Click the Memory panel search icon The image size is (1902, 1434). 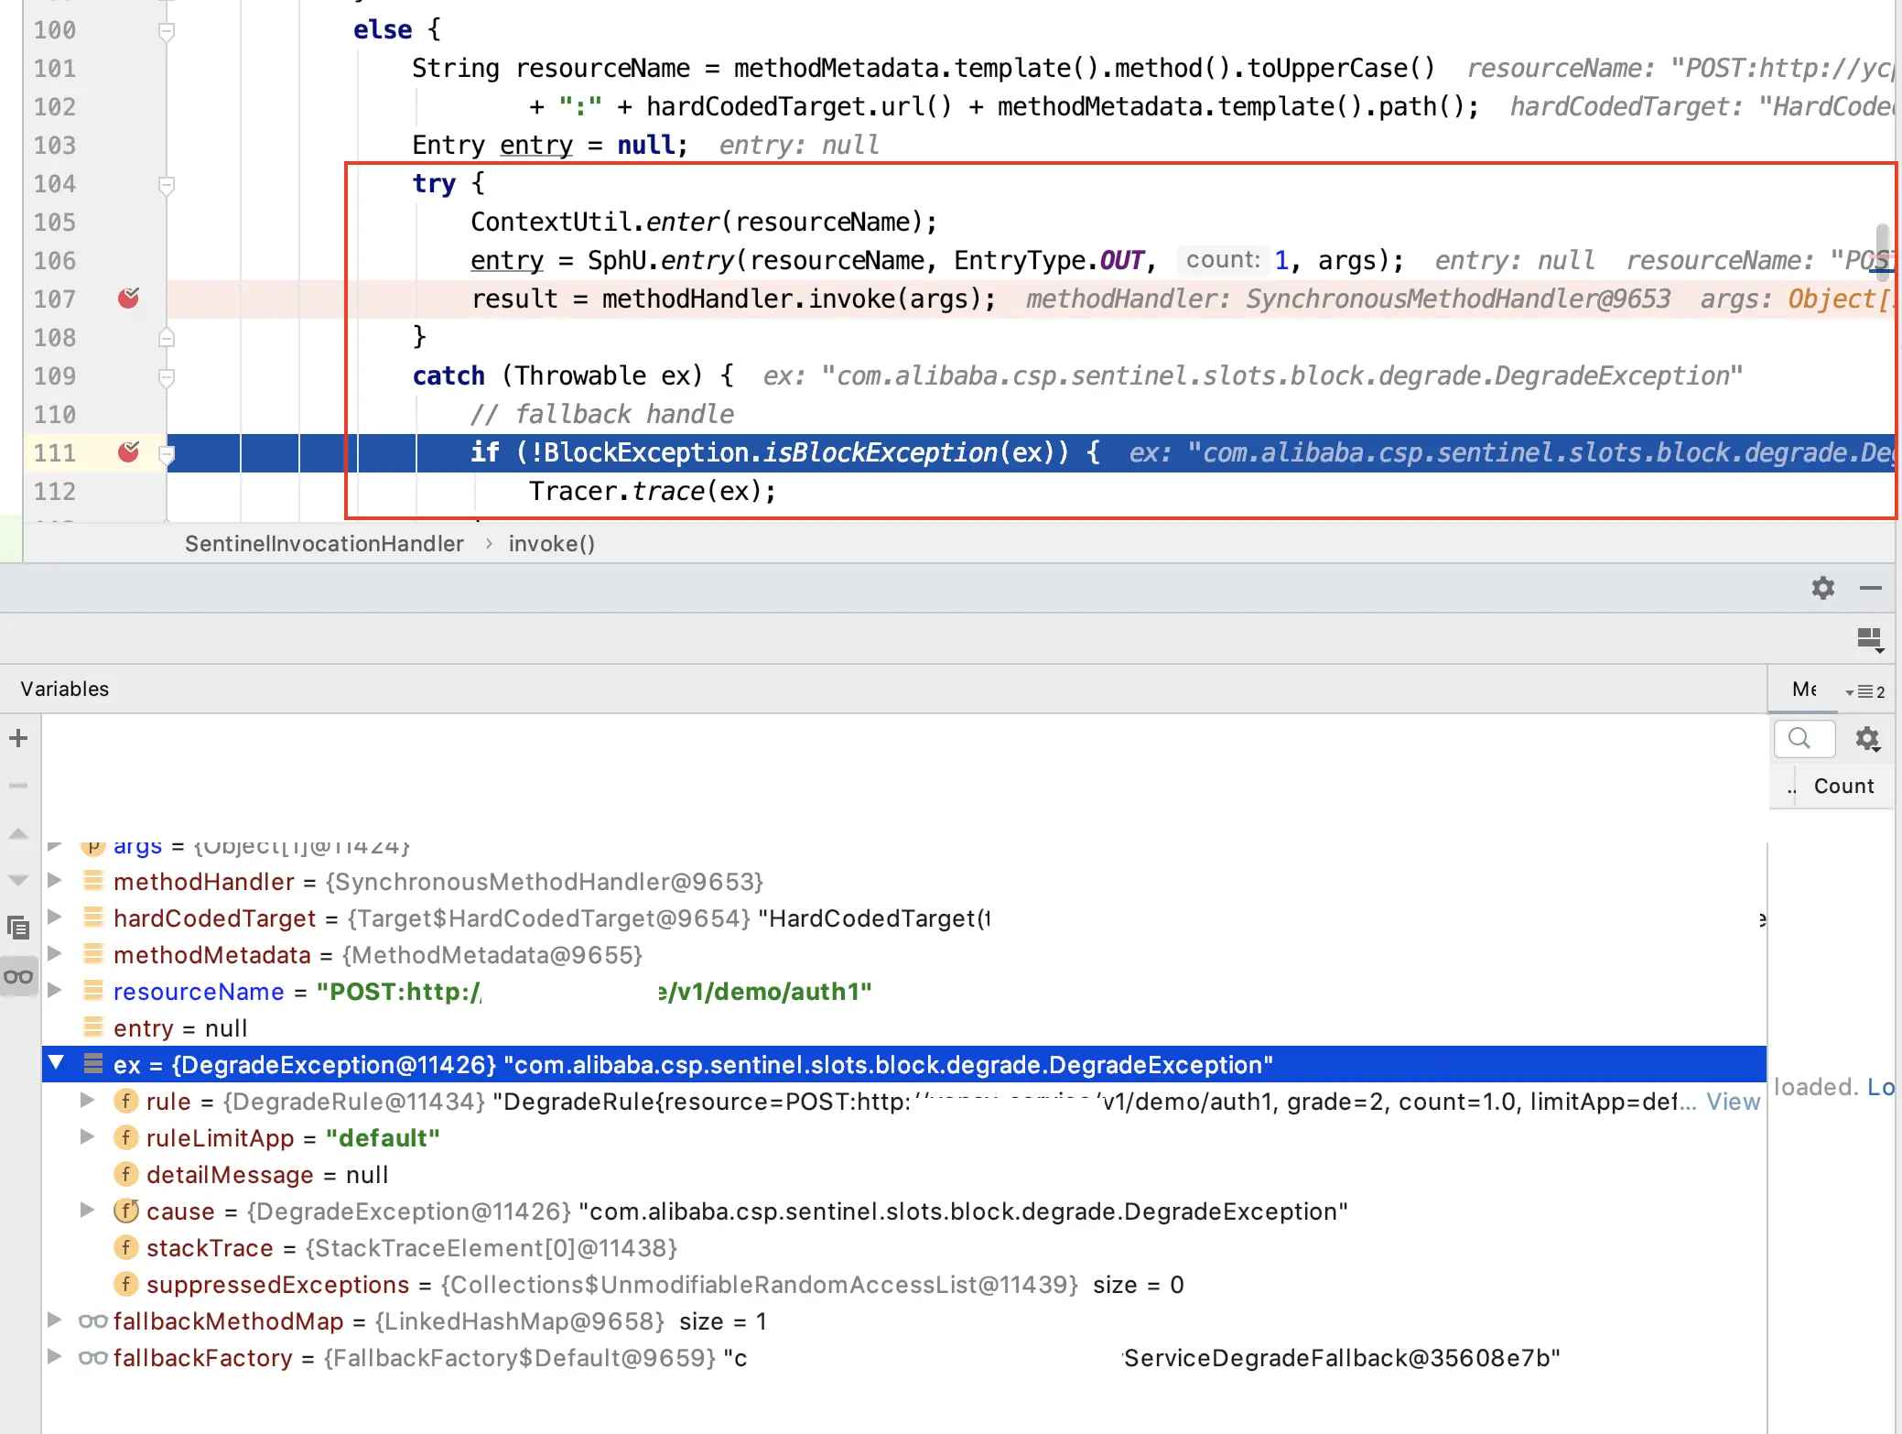[1799, 738]
